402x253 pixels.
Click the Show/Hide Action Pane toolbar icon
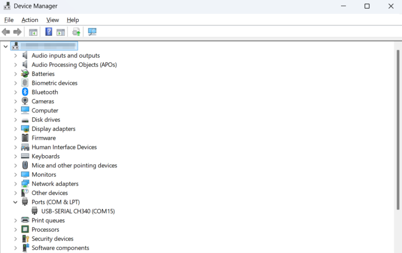61,32
